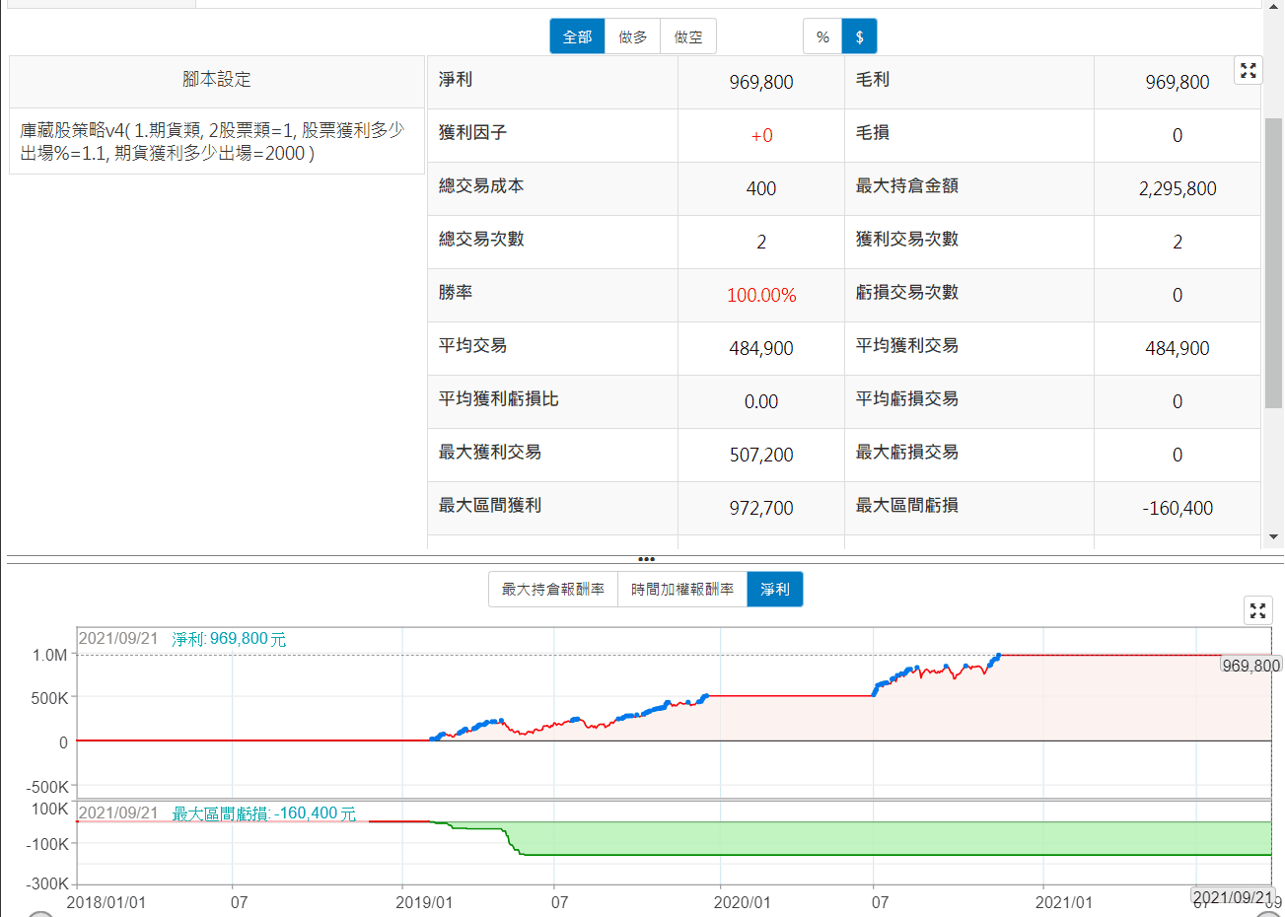Click the statistics table vertical scrollbar thumb
Image resolution: width=1285 pixels, height=917 pixels.
click(x=1273, y=261)
